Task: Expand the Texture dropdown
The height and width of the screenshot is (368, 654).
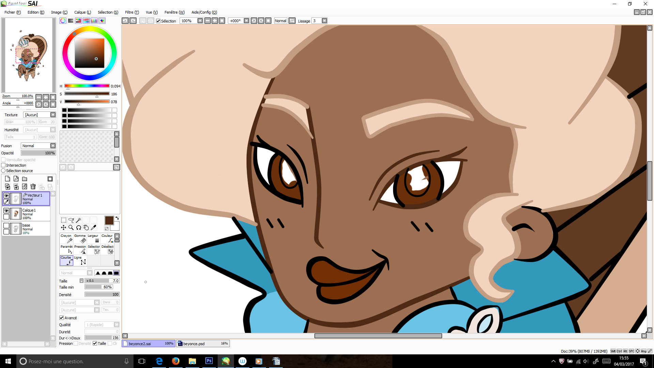Action: [53, 115]
